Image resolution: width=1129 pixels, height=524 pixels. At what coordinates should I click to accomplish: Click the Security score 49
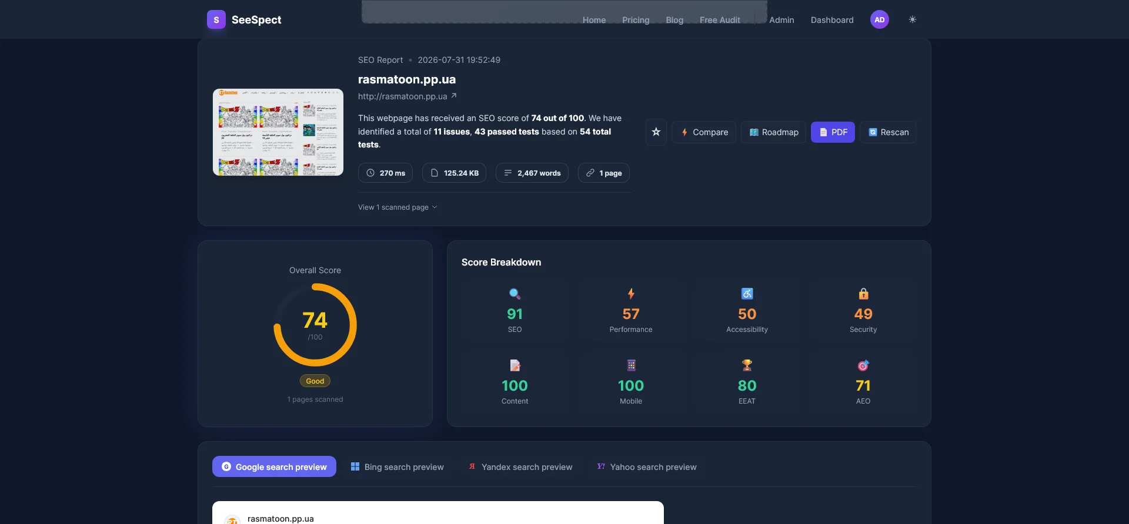(x=863, y=314)
